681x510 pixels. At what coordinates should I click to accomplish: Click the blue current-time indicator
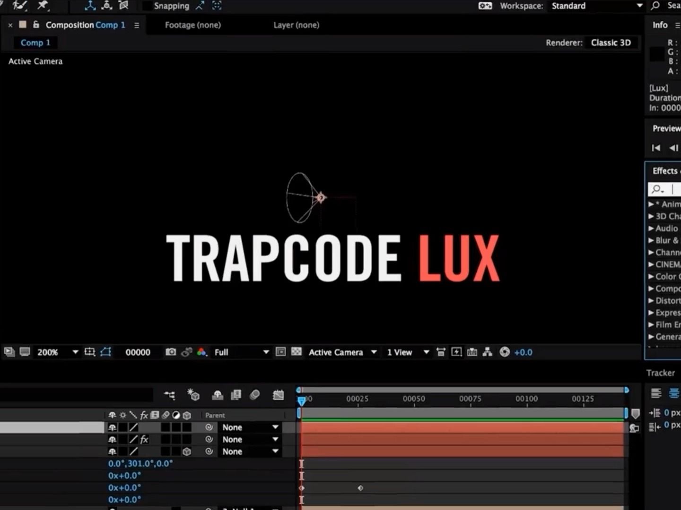coord(302,401)
